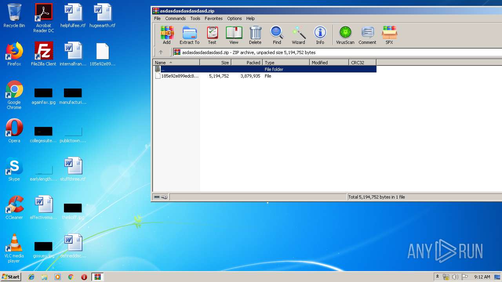
Task: Click the Windows Start button
Action: click(11, 277)
